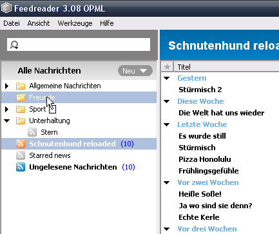Viewport: 279px width, 234px height.
Task: Click the grey feed icon beside Stern
Action: coord(32,132)
